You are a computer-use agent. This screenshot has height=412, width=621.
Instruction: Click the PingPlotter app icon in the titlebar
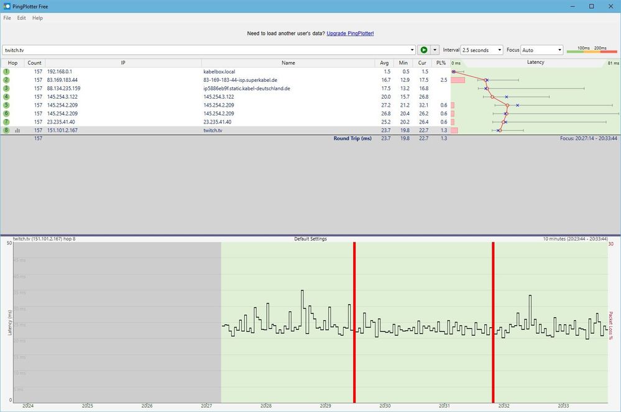6,6
